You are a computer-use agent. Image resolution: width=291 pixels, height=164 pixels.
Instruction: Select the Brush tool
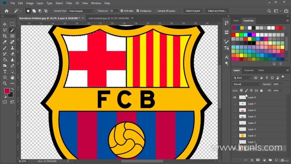[x=5, y=48]
